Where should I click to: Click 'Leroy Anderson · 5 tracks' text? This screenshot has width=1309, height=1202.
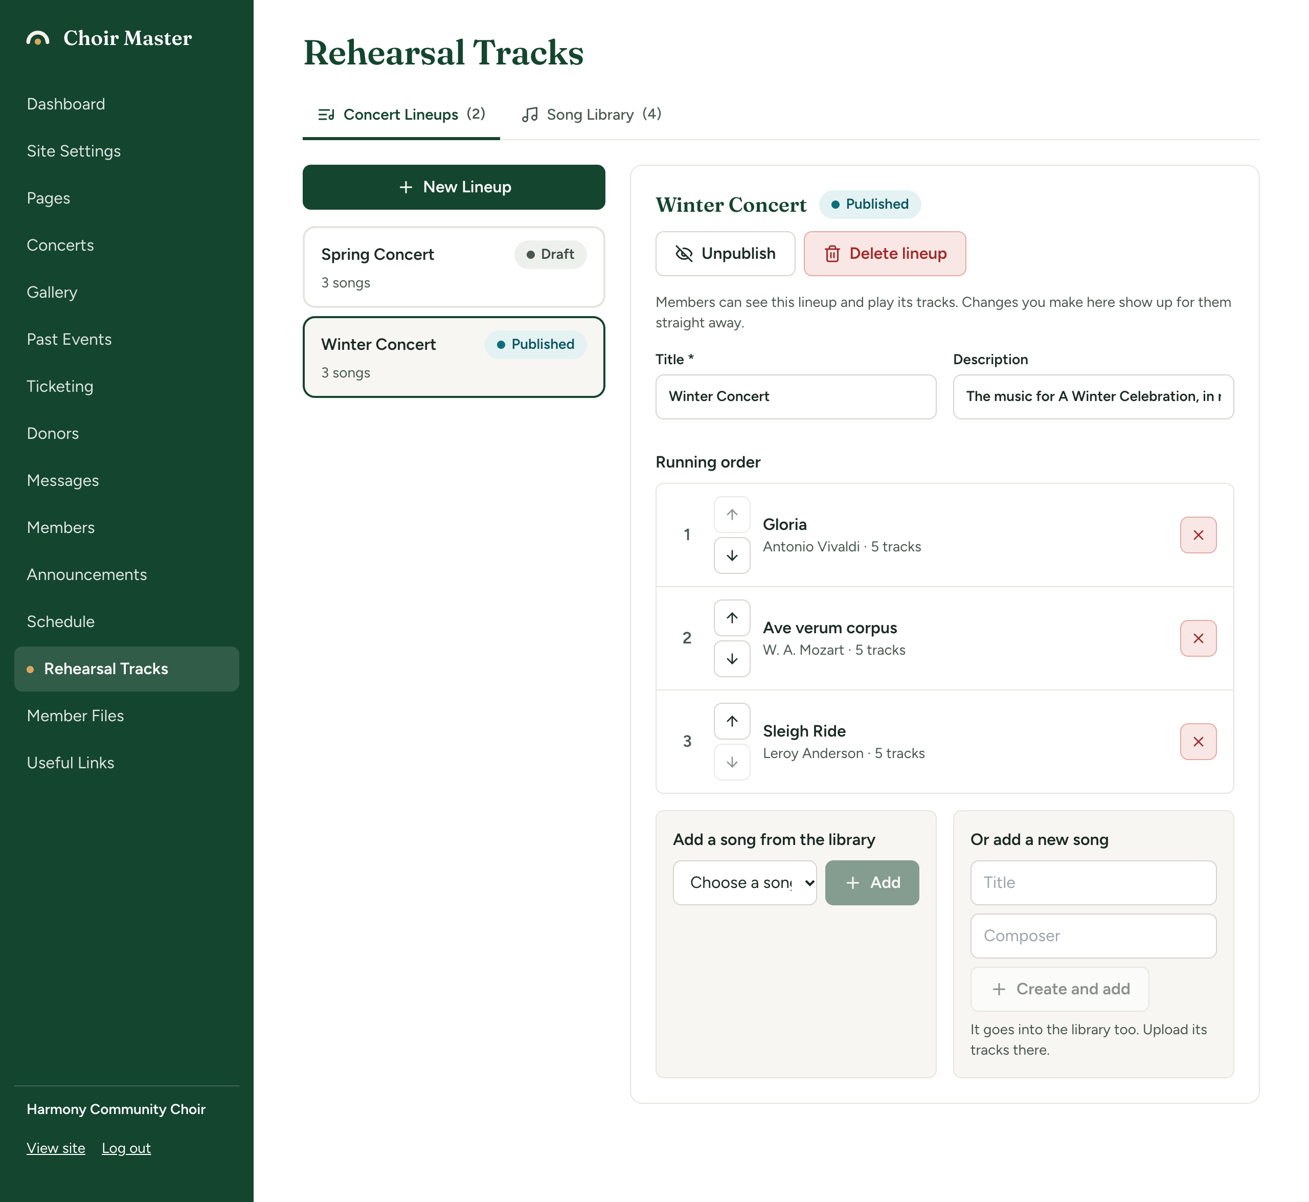844,753
